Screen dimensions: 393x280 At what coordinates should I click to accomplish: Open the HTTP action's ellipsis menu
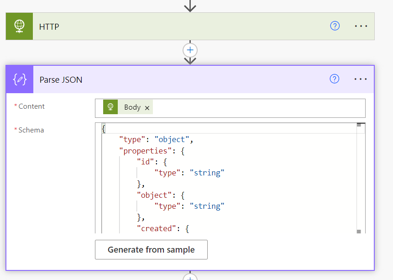(361, 26)
